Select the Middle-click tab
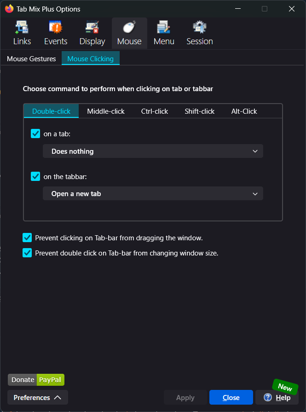The width and height of the screenshot is (306, 412). (x=106, y=111)
